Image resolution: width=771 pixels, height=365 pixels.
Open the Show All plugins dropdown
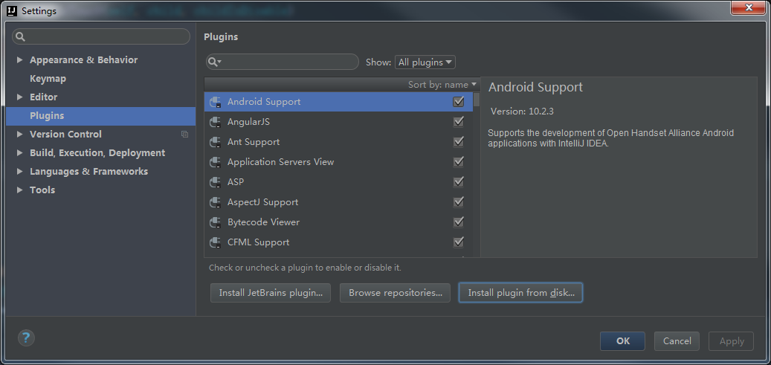(x=425, y=62)
